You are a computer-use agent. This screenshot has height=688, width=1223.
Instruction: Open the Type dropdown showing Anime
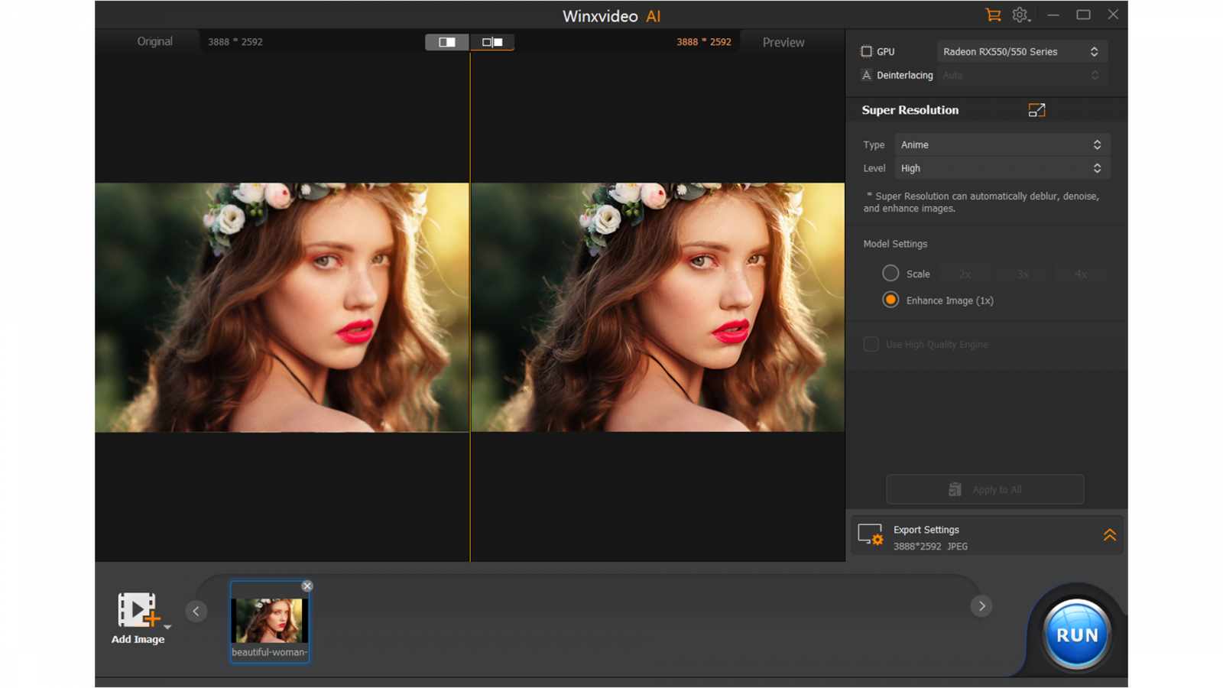[x=1001, y=144]
